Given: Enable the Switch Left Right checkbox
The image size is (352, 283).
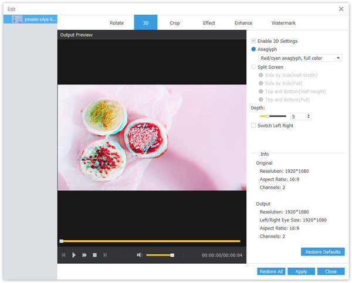Looking at the screenshot, I should click(x=253, y=125).
